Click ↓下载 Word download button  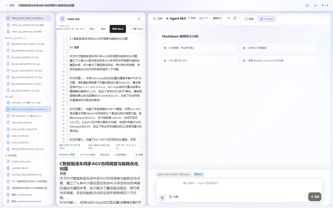pyautogui.click(x=136, y=29)
